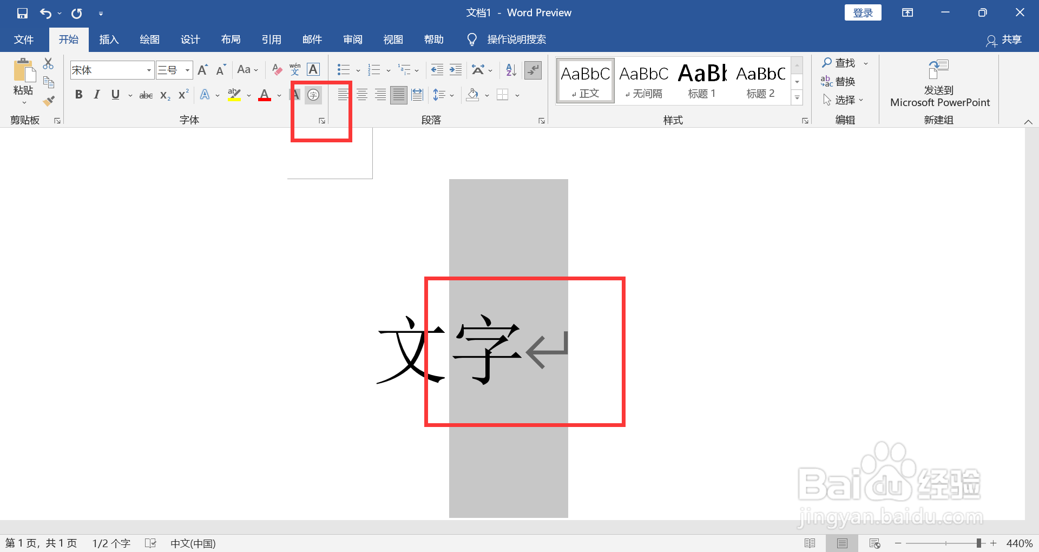The image size is (1039, 552).
Task: Toggle Superscript formatting
Action: [183, 95]
